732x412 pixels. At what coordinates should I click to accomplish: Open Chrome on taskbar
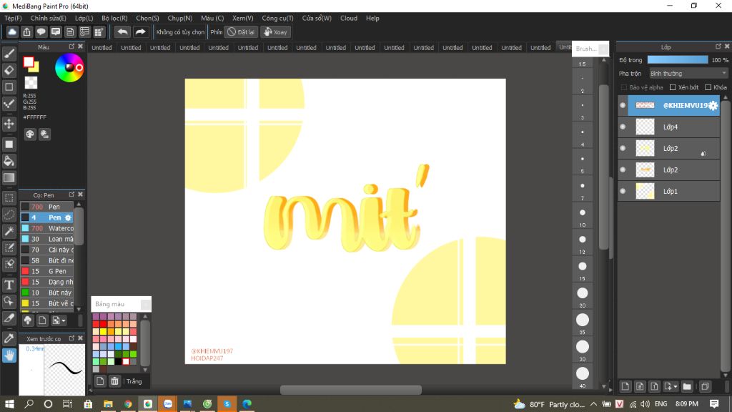[x=128, y=404]
